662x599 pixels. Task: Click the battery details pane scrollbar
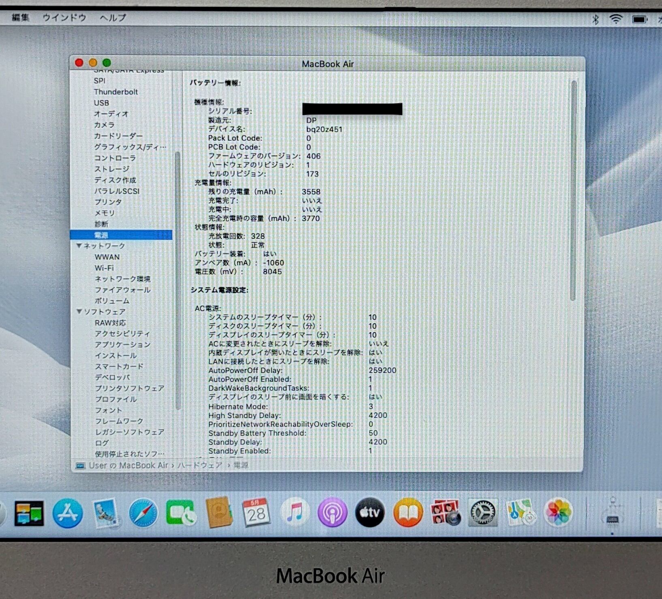(573, 191)
